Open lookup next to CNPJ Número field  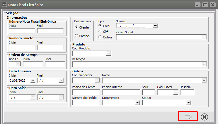click(x=155, y=26)
